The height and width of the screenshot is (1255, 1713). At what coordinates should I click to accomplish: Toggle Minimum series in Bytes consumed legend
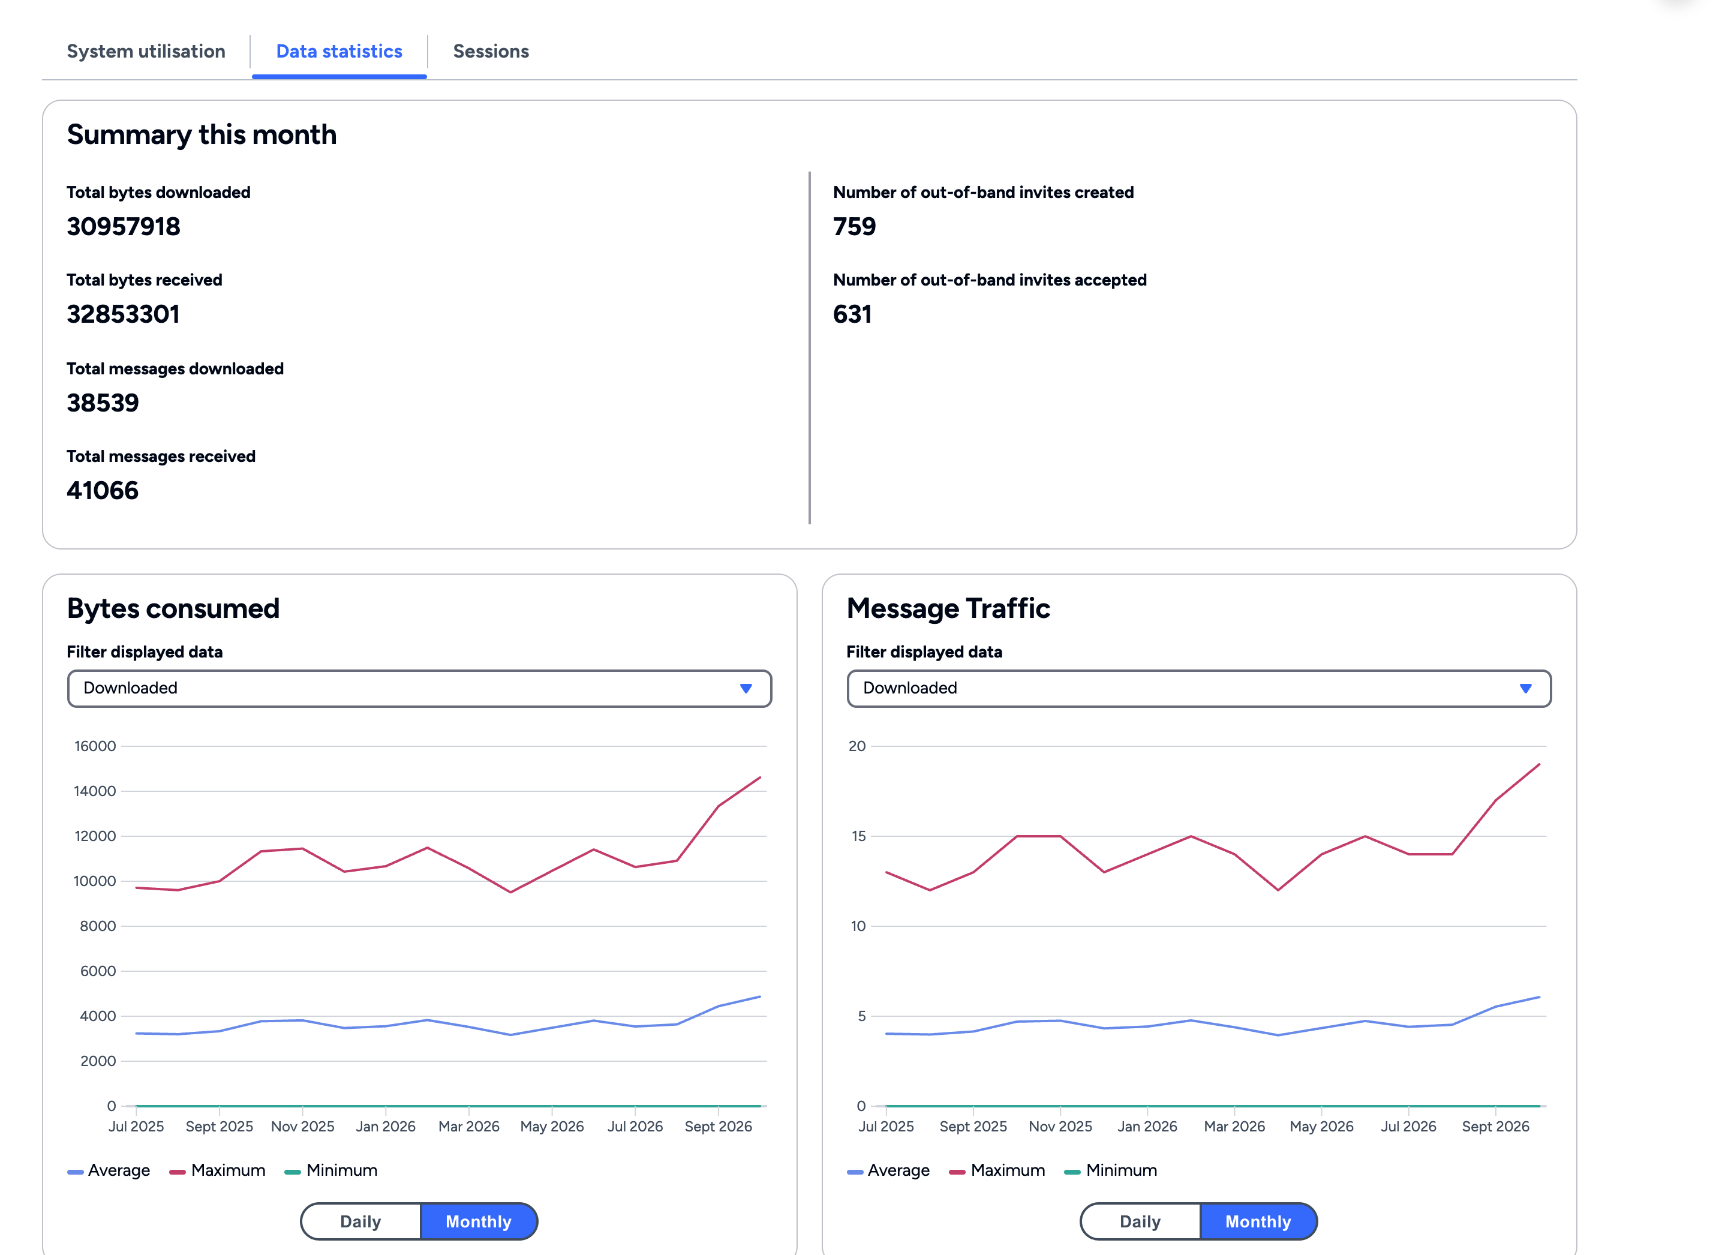(x=330, y=1170)
